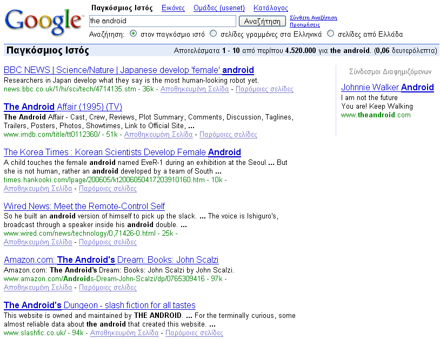Click the Korea Times snippet mentioning EveR-1

point(145,167)
